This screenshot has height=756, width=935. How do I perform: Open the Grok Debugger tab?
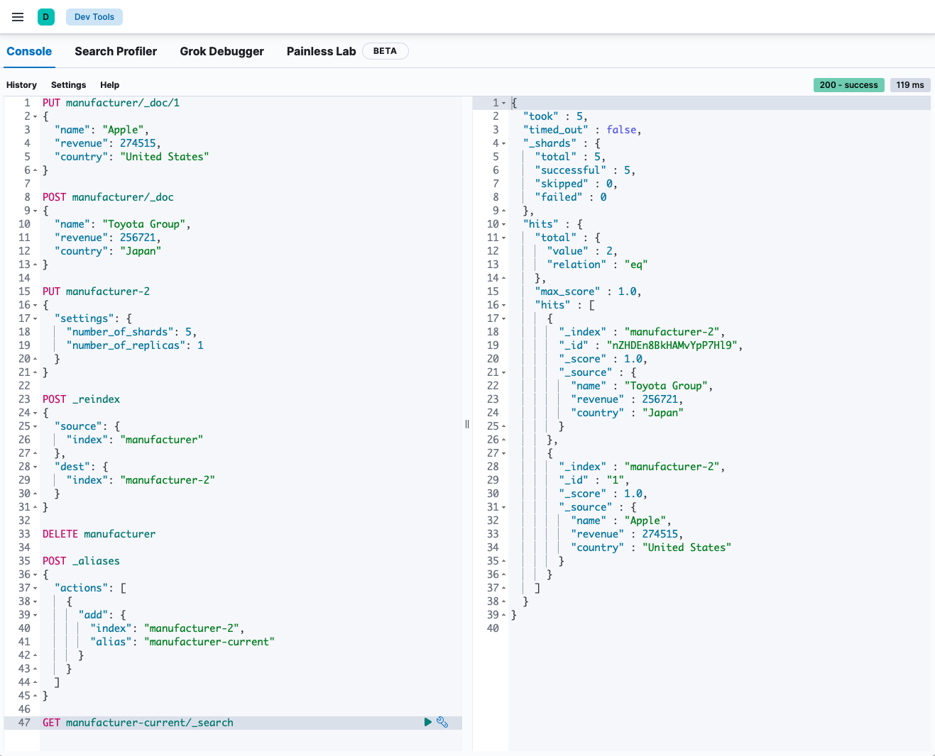[x=222, y=51]
